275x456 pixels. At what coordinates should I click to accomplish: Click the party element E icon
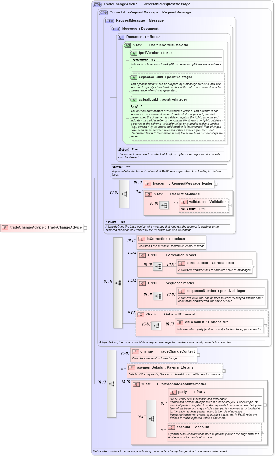tap(173, 392)
